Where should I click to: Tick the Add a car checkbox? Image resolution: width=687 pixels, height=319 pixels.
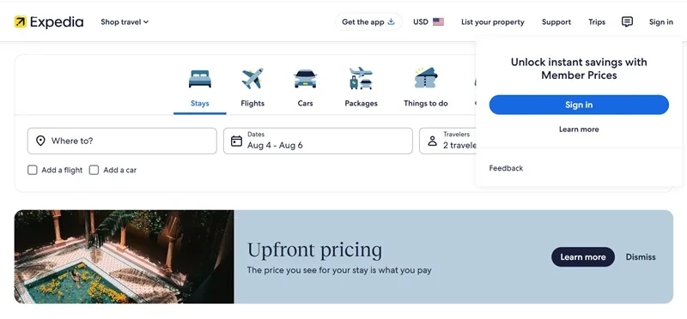94,170
